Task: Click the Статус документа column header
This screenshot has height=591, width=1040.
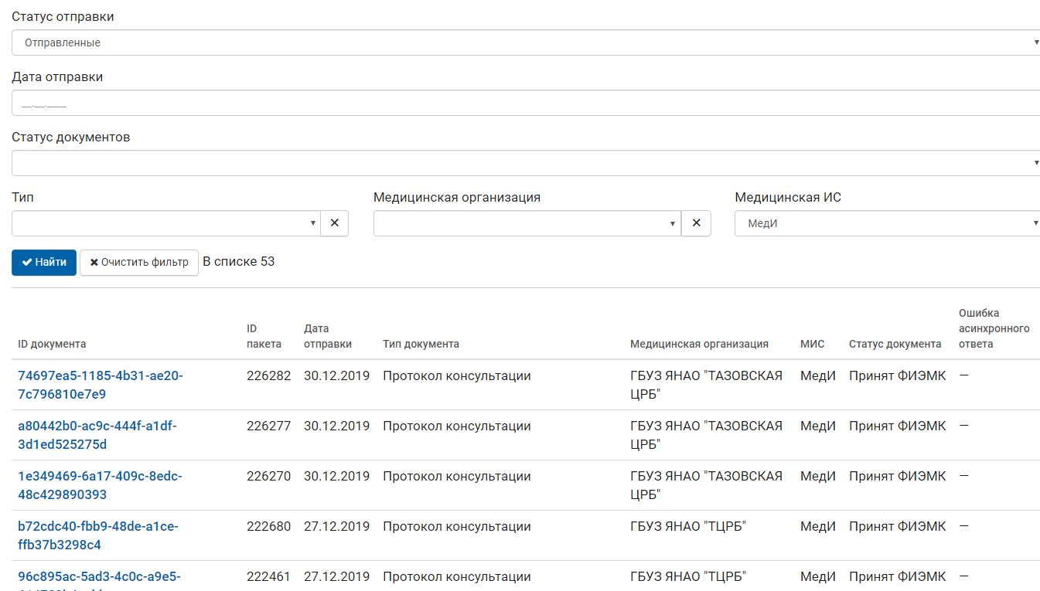Action: (x=895, y=344)
